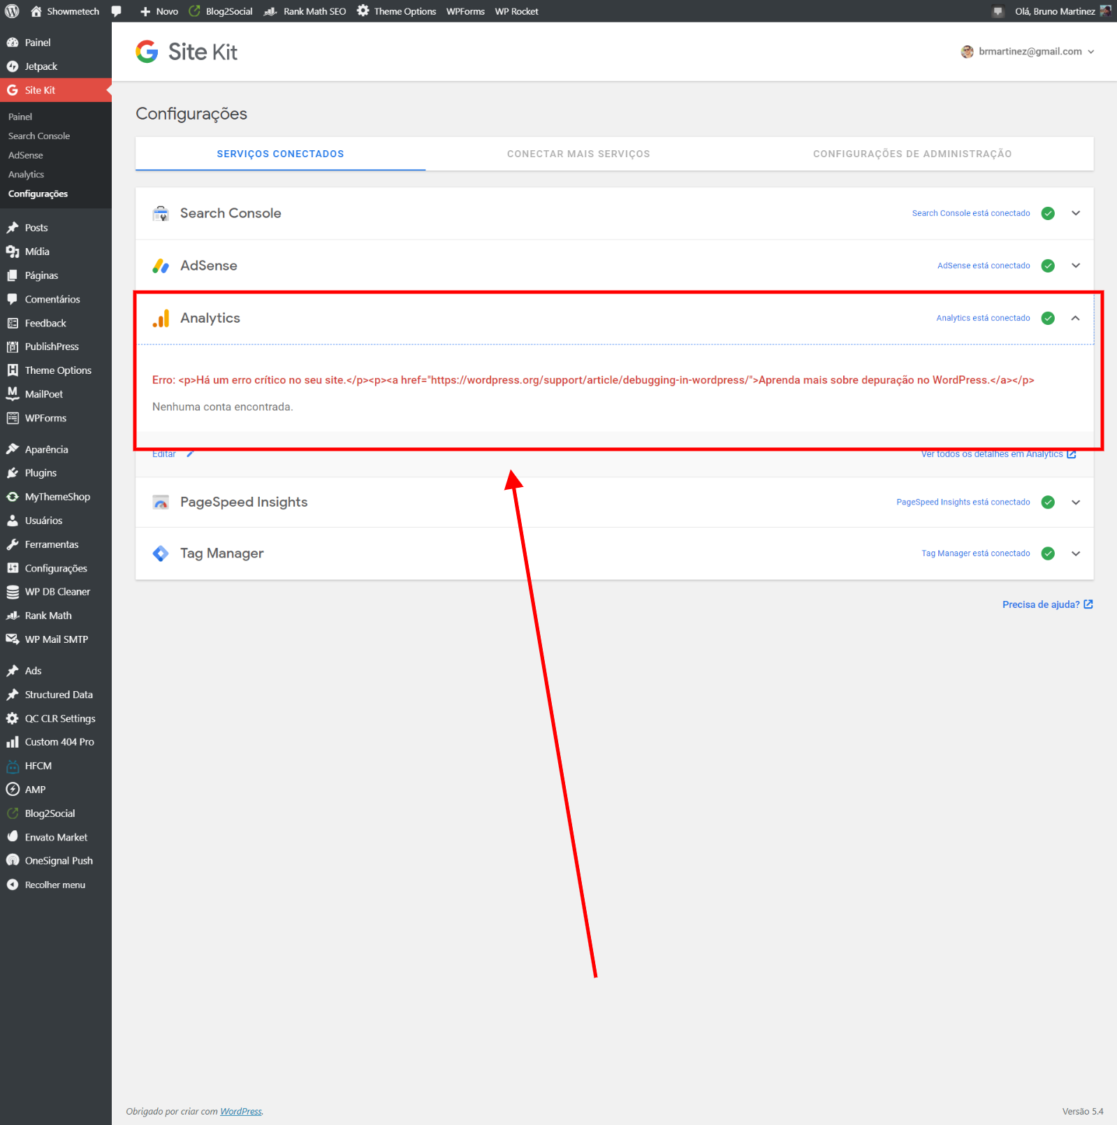1117x1125 pixels.
Task: Click the Envato Market leaf icon
Action: [13, 837]
